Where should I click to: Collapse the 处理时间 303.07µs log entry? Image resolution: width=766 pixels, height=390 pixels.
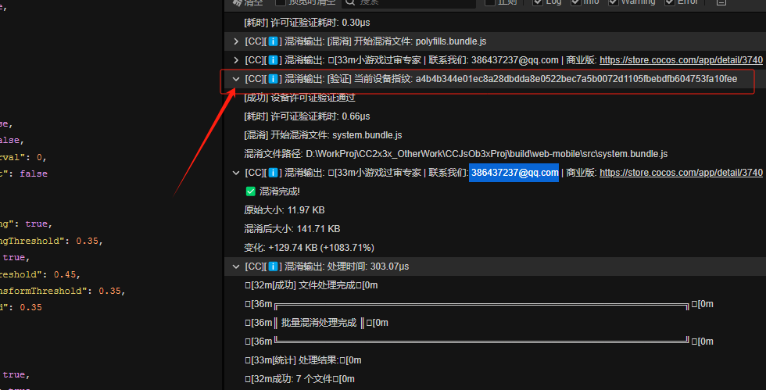coord(236,267)
